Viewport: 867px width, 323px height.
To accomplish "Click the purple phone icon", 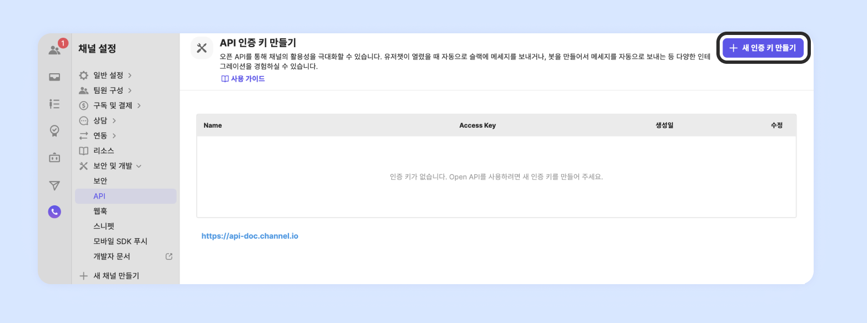I will pyautogui.click(x=54, y=211).
